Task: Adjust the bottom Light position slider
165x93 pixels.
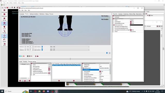Action: click(x=42, y=50)
